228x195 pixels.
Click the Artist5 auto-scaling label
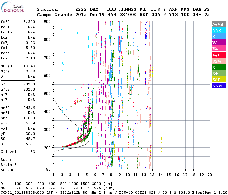[8, 165]
